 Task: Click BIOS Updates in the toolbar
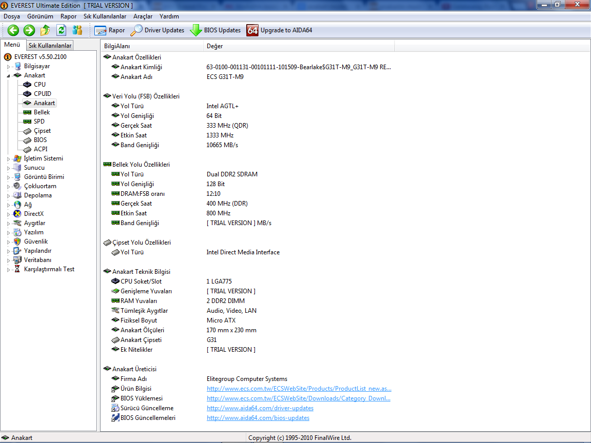215,31
